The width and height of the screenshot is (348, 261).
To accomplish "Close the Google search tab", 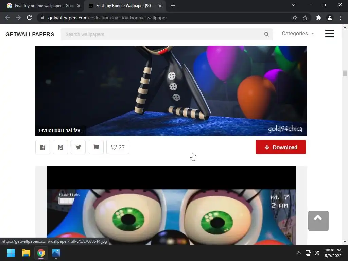I will click(x=79, y=6).
